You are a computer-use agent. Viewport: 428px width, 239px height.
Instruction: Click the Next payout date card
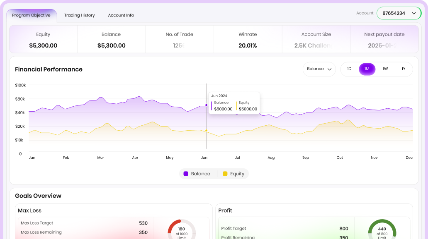point(384,39)
